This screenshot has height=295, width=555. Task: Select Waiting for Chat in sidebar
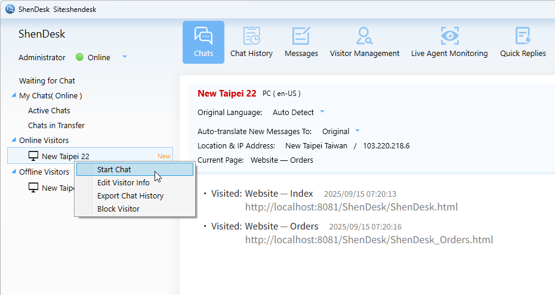pos(47,80)
